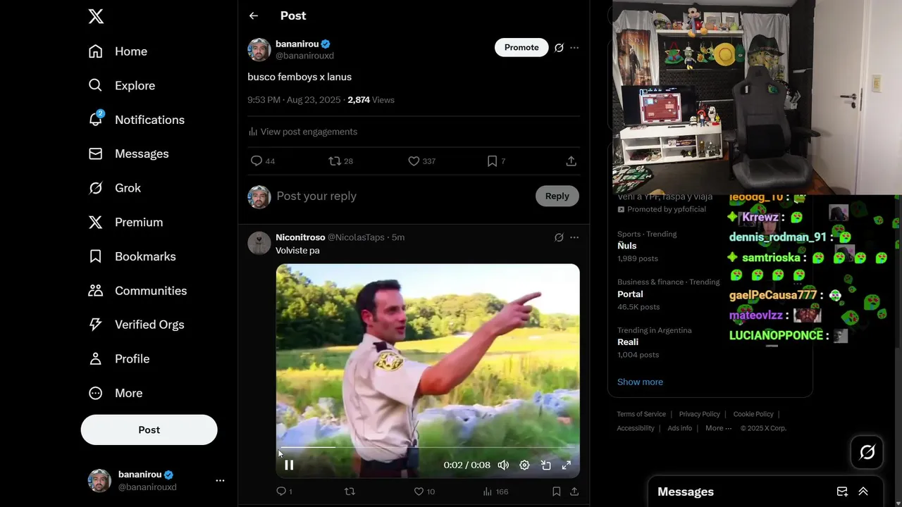Click the share icon on main post
Image resolution: width=902 pixels, height=507 pixels.
(x=571, y=161)
